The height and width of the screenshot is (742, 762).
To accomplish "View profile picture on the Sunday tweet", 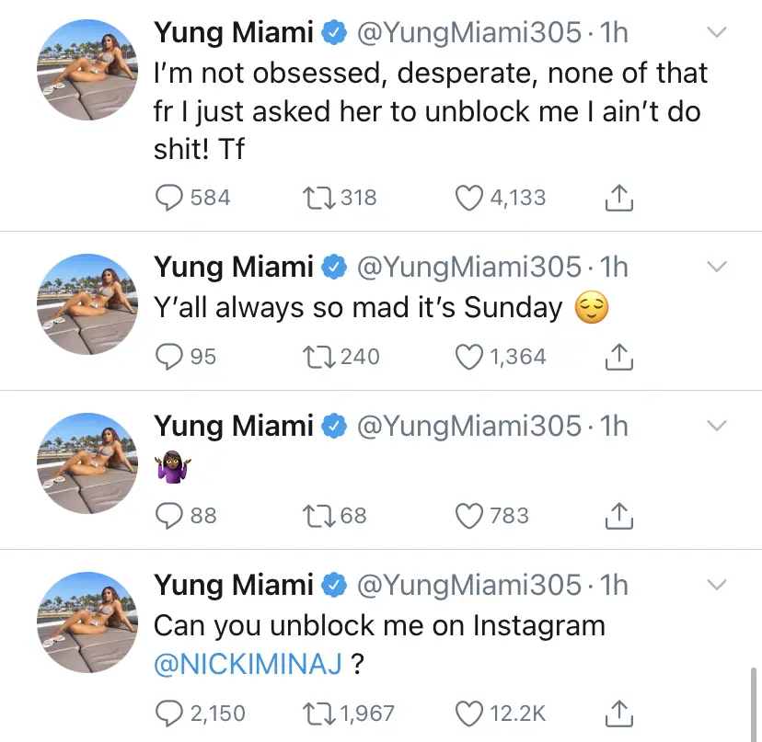I will (x=87, y=303).
